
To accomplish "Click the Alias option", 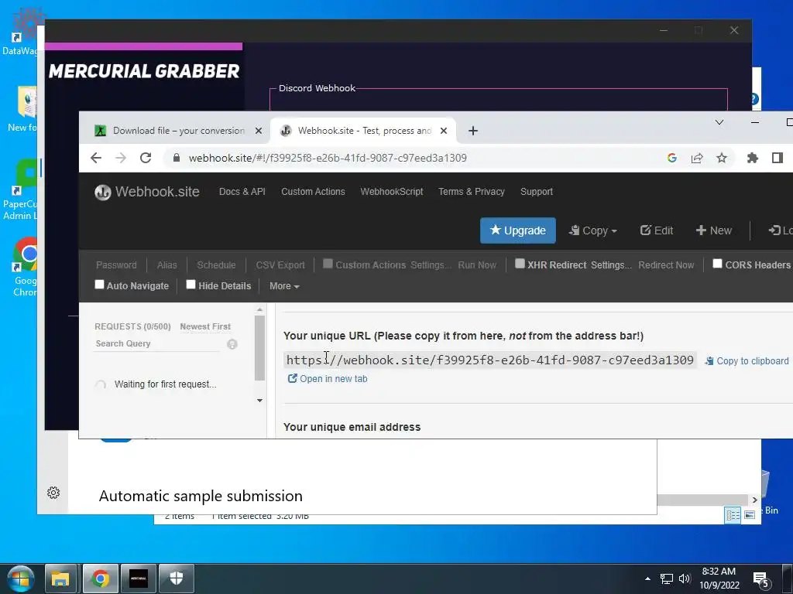I will [x=167, y=265].
